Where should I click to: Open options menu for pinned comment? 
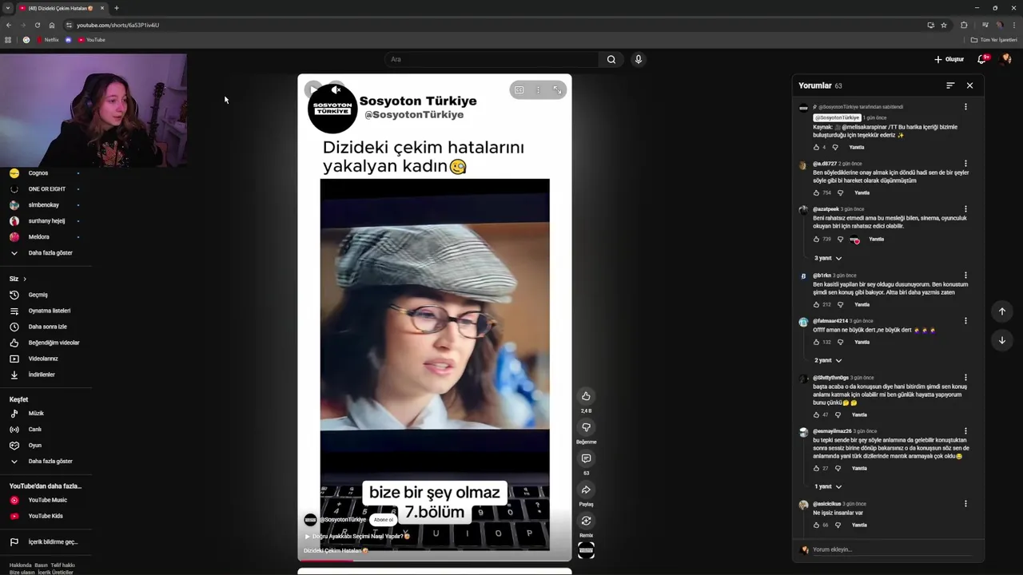[965, 107]
